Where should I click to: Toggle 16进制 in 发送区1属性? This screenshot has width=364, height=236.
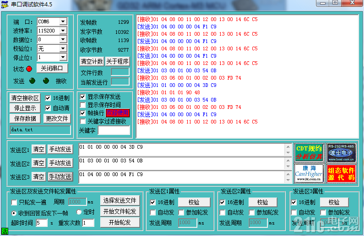153,203
